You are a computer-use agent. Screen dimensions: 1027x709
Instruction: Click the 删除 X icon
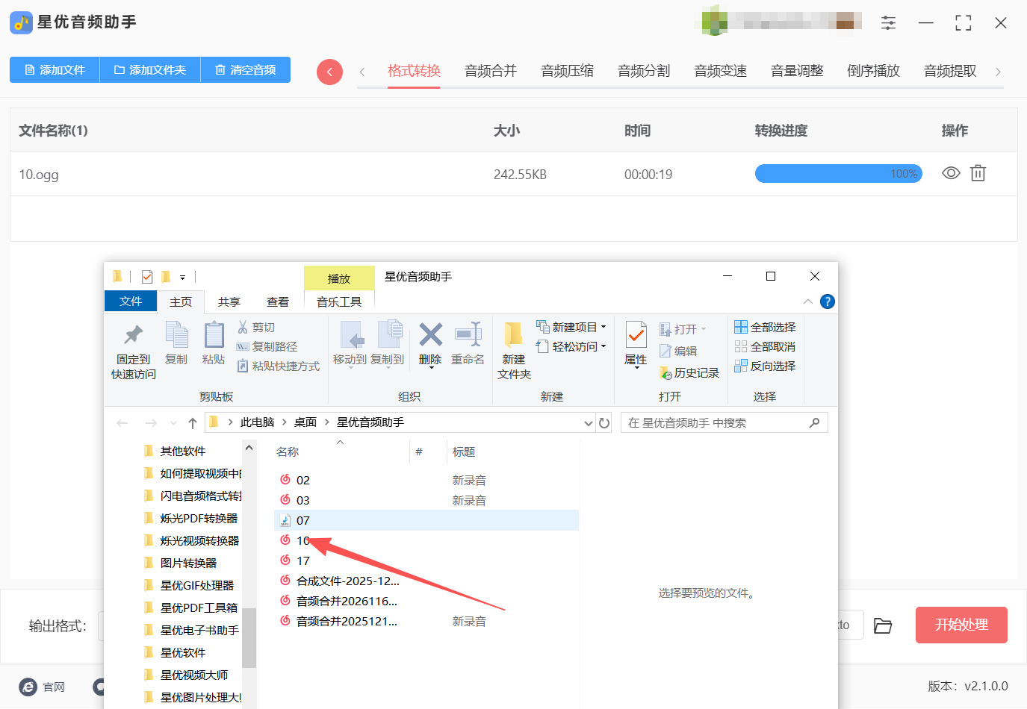(x=430, y=334)
